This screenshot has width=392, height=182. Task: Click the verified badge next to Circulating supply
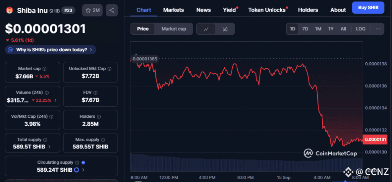coord(83,162)
